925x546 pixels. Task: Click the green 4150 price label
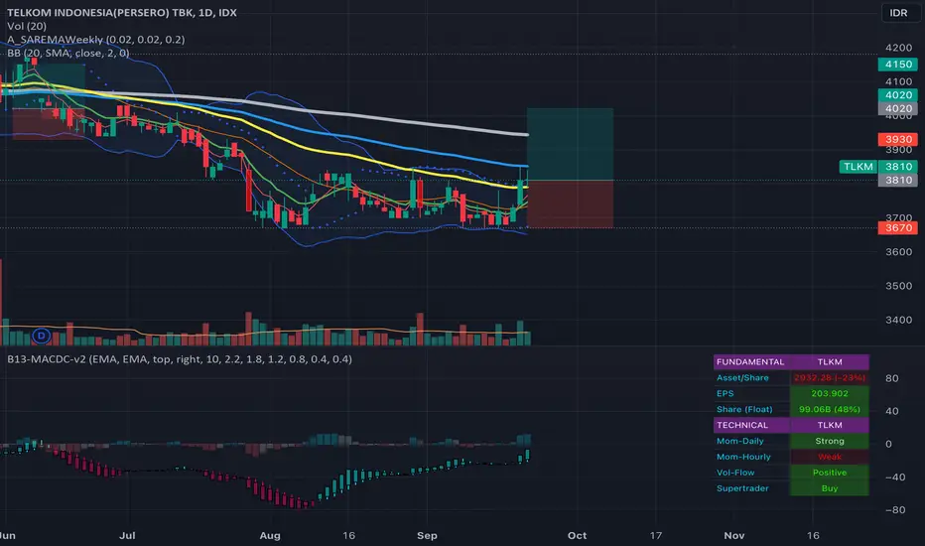pyautogui.click(x=898, y=65)
